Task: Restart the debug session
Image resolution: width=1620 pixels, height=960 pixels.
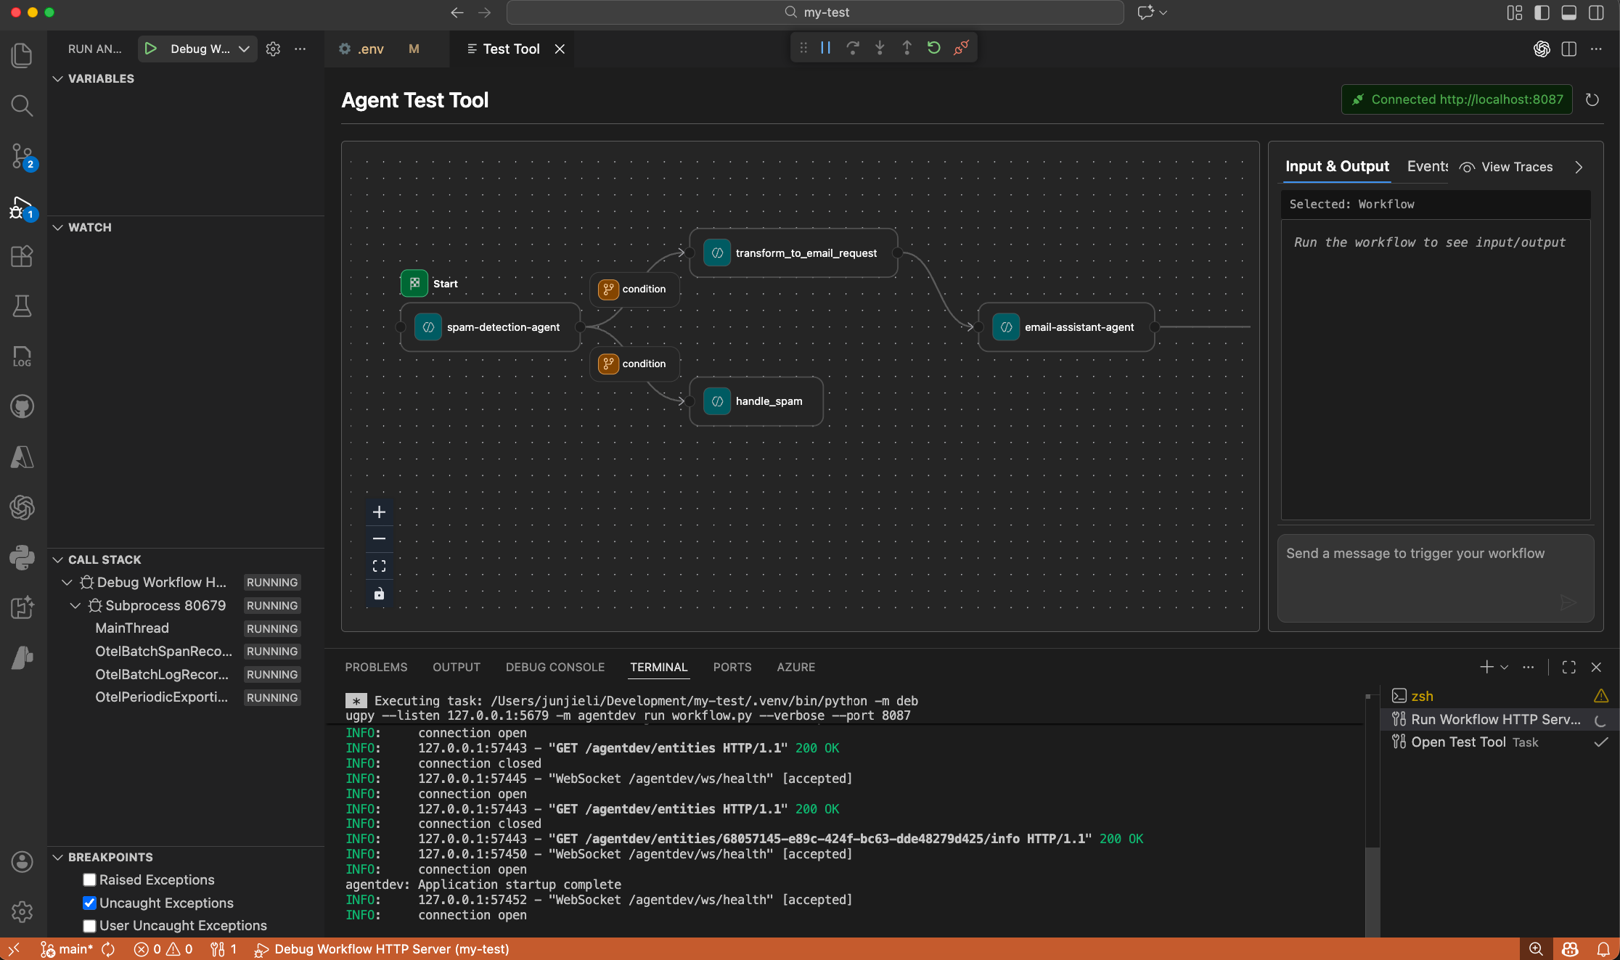Action: [x=934, y=47]
